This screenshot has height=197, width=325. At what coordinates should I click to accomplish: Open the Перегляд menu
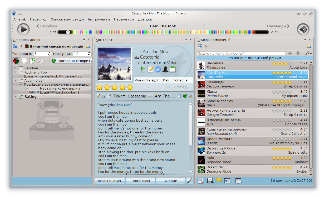point(38,19)
